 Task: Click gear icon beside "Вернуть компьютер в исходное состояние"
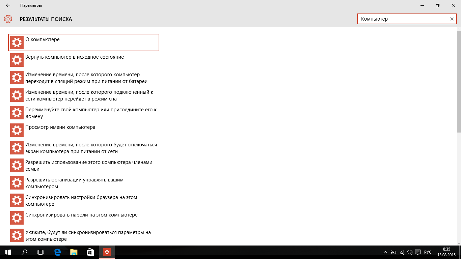pyautogui.click(x=17, y=60)
